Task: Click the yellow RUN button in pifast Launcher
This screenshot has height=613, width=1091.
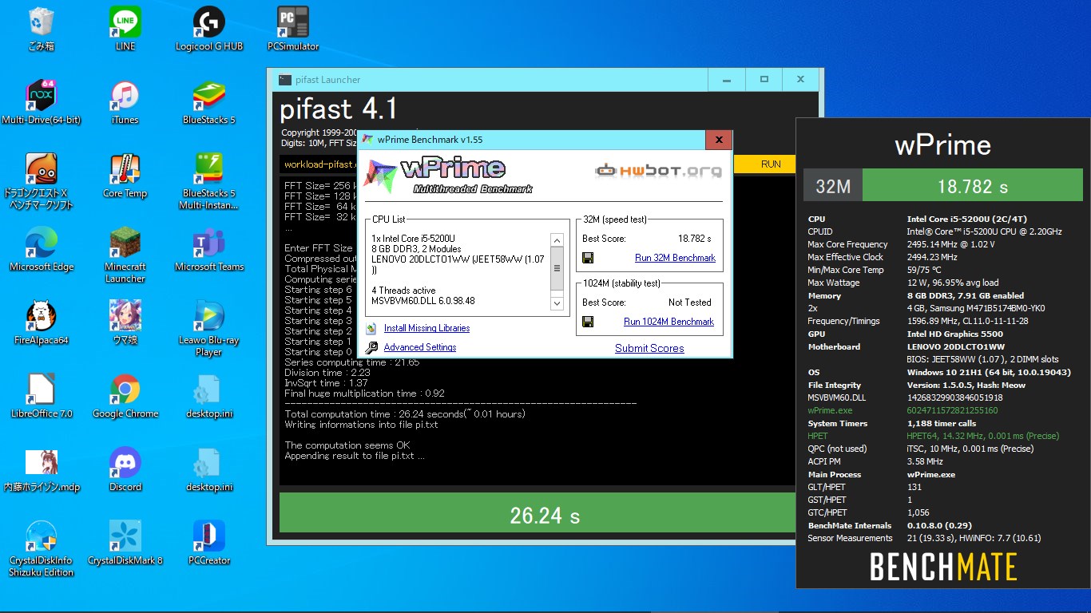Action: (x=771, y=164)
